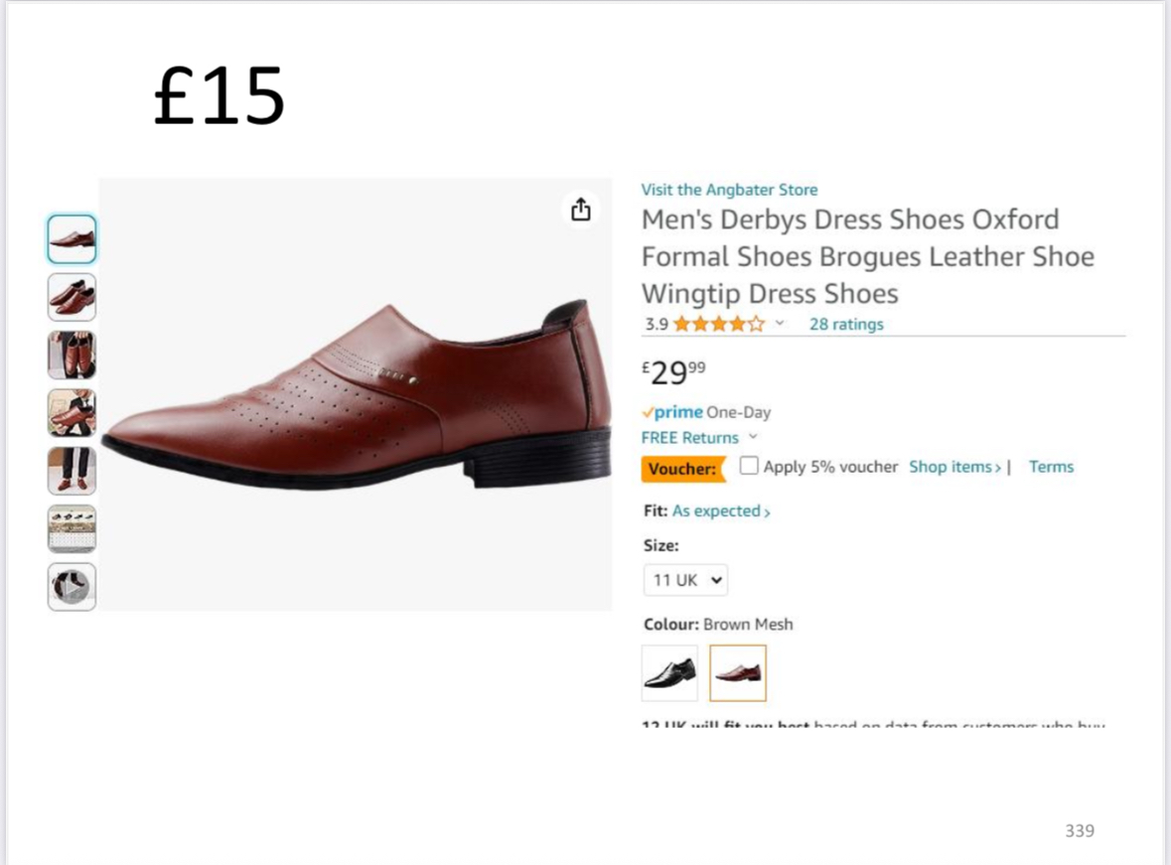The width and height of the screenshot is (1171, 865).
Task: Click the share icon above product image
Action: (x=581, y=210)
